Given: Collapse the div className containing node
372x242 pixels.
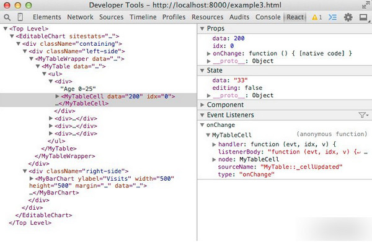Looking at the screenshot, I should [x=18, y=44].
